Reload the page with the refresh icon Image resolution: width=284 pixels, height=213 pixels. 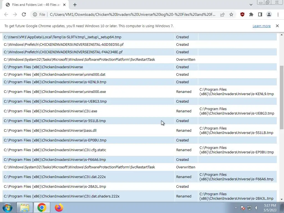tap(24, 14)
